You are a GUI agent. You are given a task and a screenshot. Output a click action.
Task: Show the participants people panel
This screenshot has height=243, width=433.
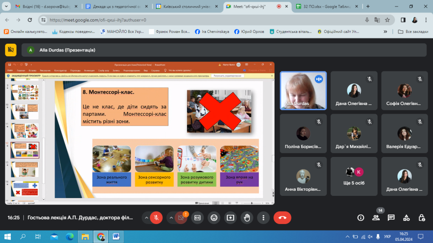click(x=376, y=217)
